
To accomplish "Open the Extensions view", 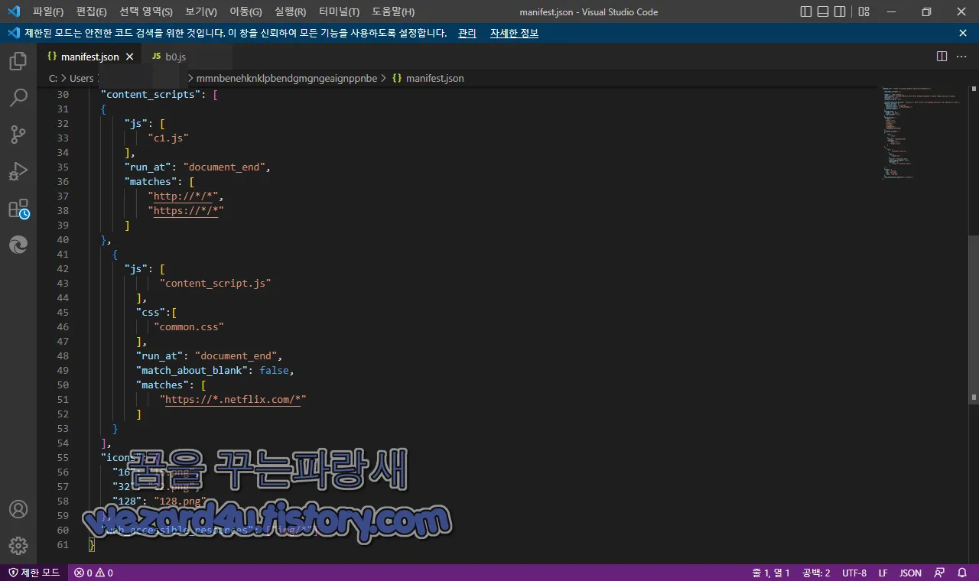I will click(18, 208).
